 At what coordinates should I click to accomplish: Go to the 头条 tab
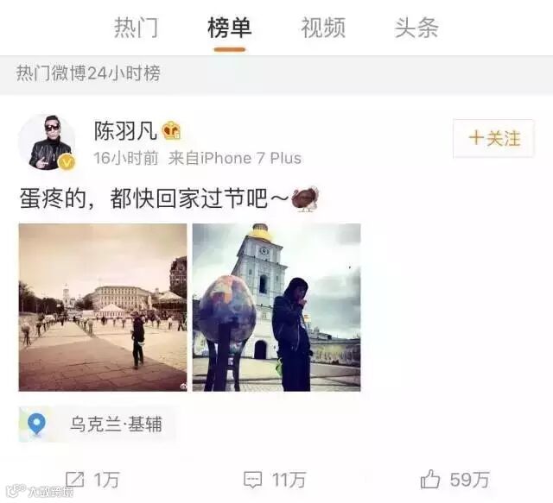click(x=416, y=28)
